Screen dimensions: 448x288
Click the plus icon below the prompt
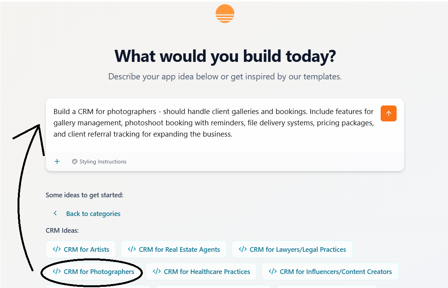(x=57, y=162)
